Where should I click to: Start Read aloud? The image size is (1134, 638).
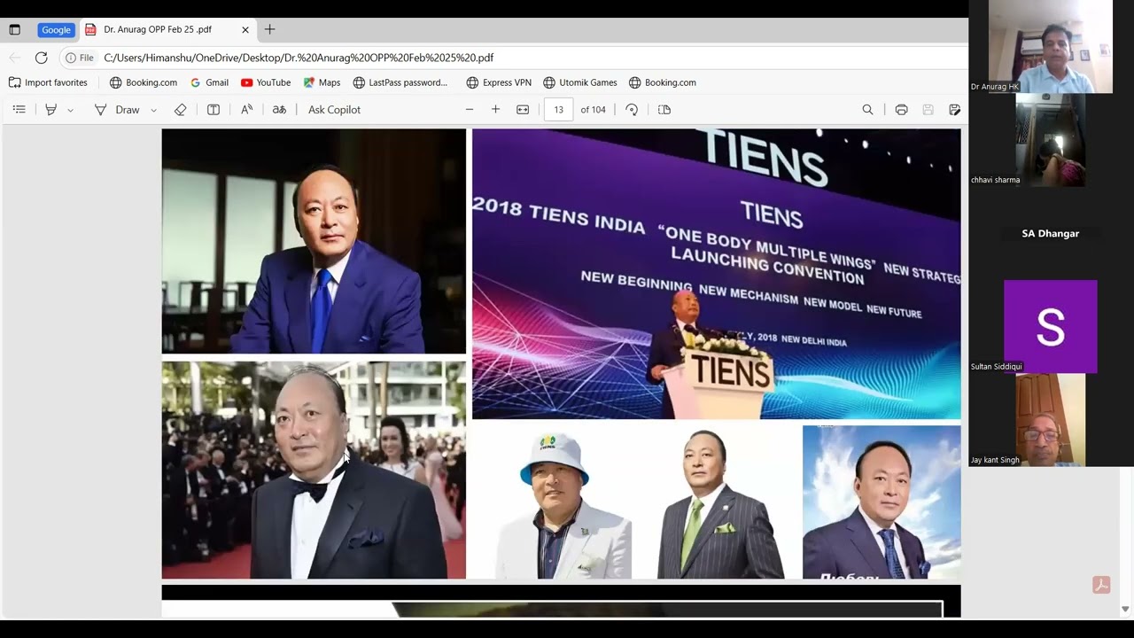click(247, 110)
